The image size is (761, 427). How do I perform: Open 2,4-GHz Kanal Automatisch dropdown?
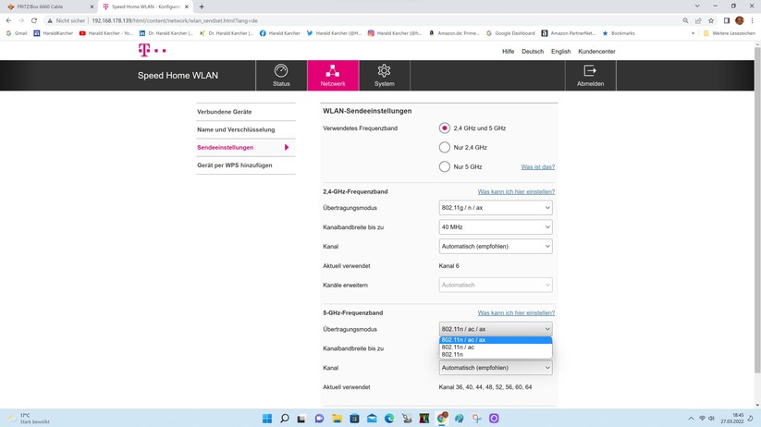point(496,247)
